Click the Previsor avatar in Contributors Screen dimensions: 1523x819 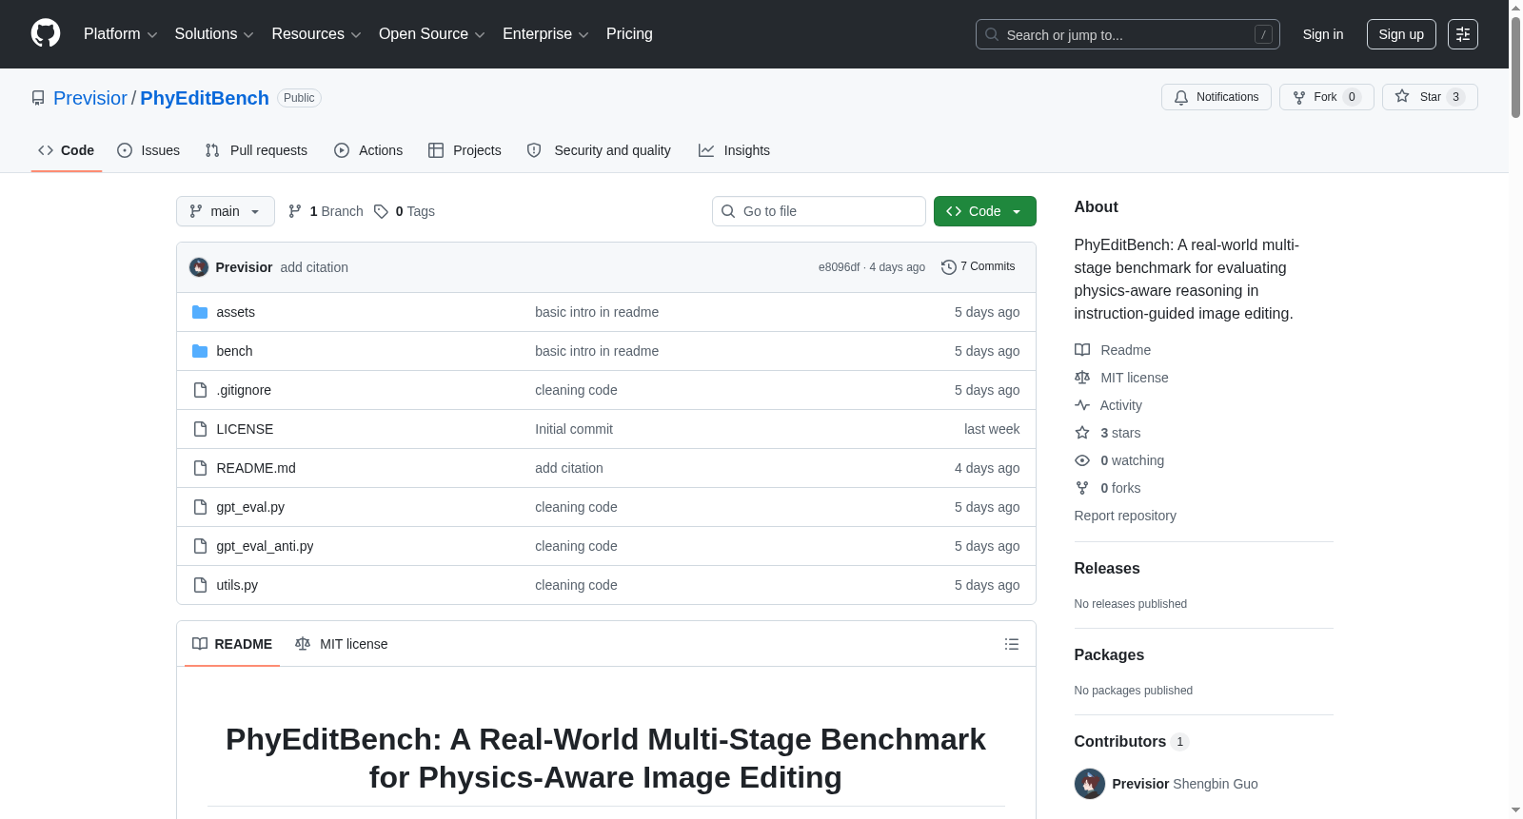pos(1090,784)
